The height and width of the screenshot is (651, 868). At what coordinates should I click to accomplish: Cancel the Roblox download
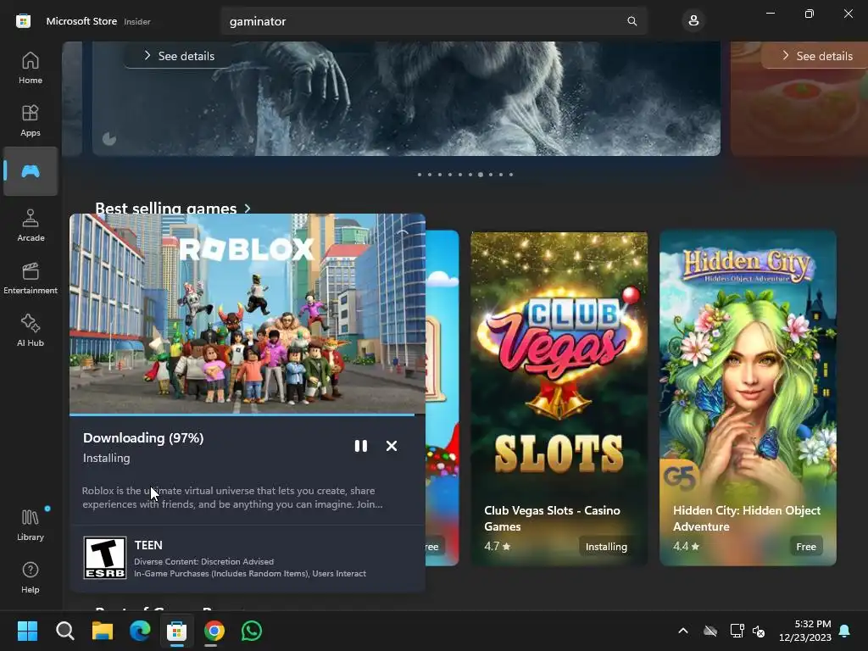pos(392,446)
